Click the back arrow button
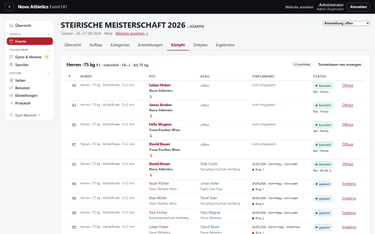 click(9, 7)
